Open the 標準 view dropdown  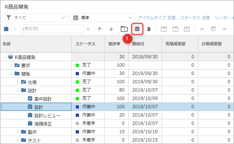pyautogui.click(x=102, y=18)
